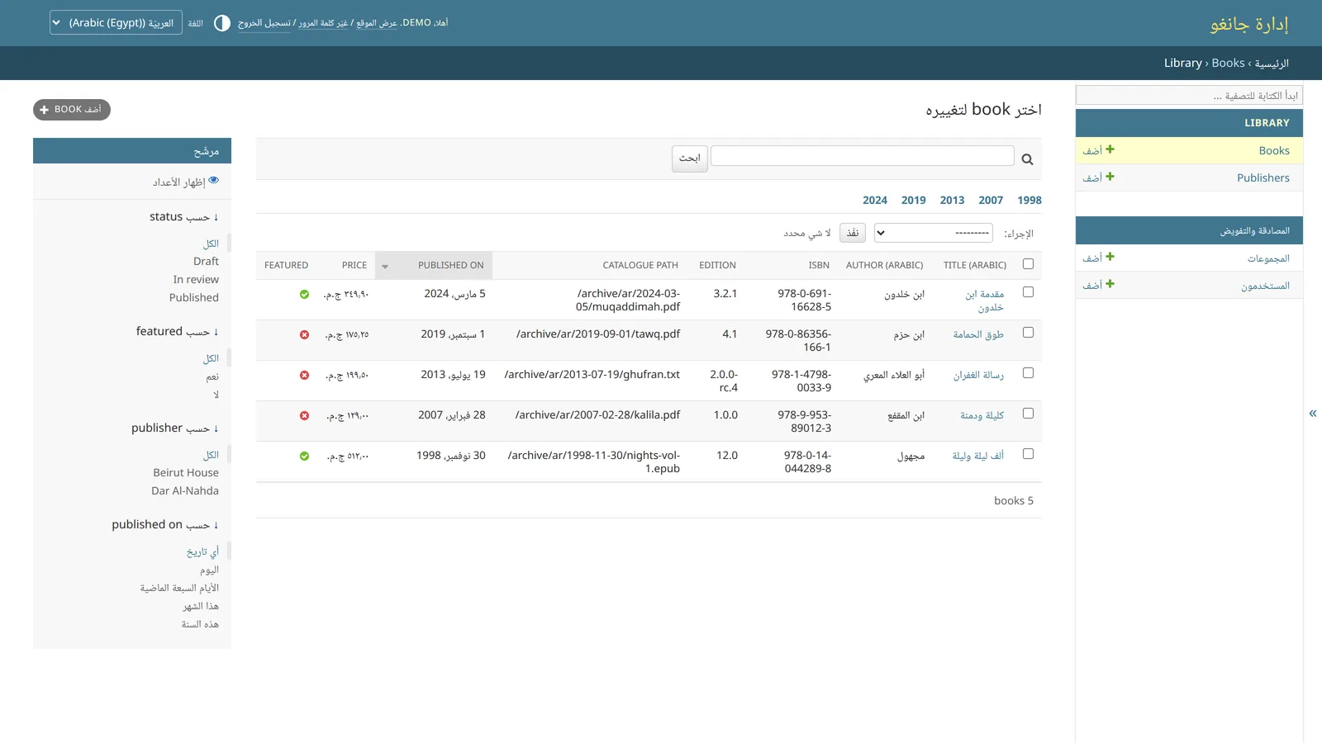Tick the checkbox for ألف ليلة وليلة

1028,453
